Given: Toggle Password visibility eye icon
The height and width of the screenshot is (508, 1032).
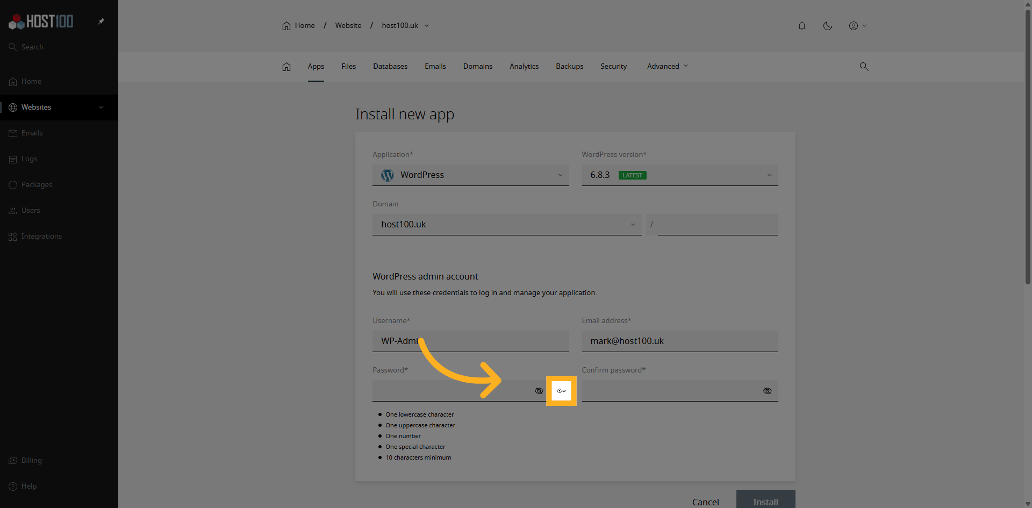Looking at the screenshot, I should click(x=539, y=391).
